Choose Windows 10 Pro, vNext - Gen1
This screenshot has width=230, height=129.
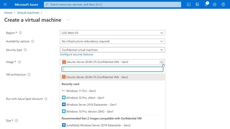[112, 98]
